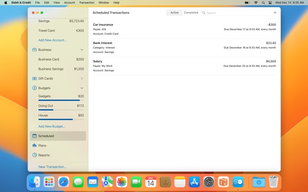Select Scheduled in the sidebar
The image size is (308, 192).
point(58,136)
